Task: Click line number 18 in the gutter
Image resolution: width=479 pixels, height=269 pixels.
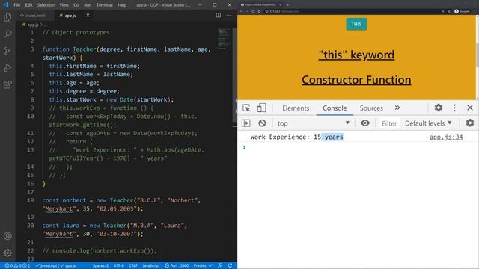Action: point(31,200)
